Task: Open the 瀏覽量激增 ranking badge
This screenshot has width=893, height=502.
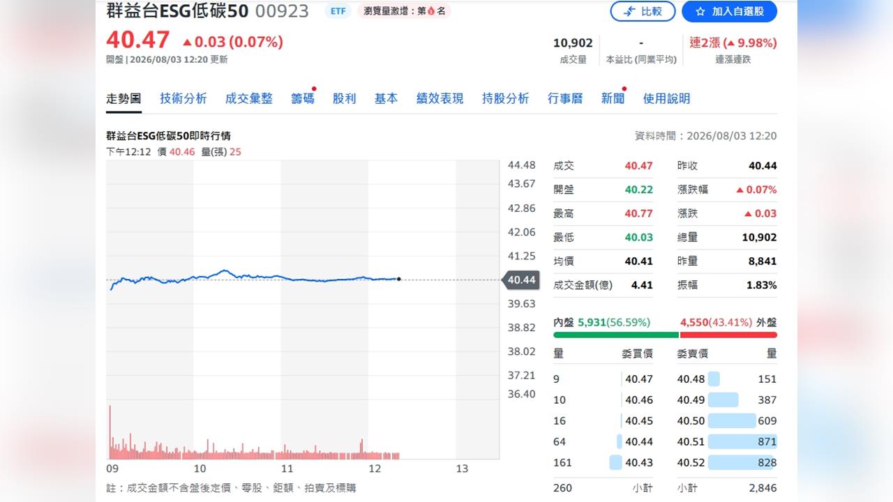Action: [x=404, y=11]
